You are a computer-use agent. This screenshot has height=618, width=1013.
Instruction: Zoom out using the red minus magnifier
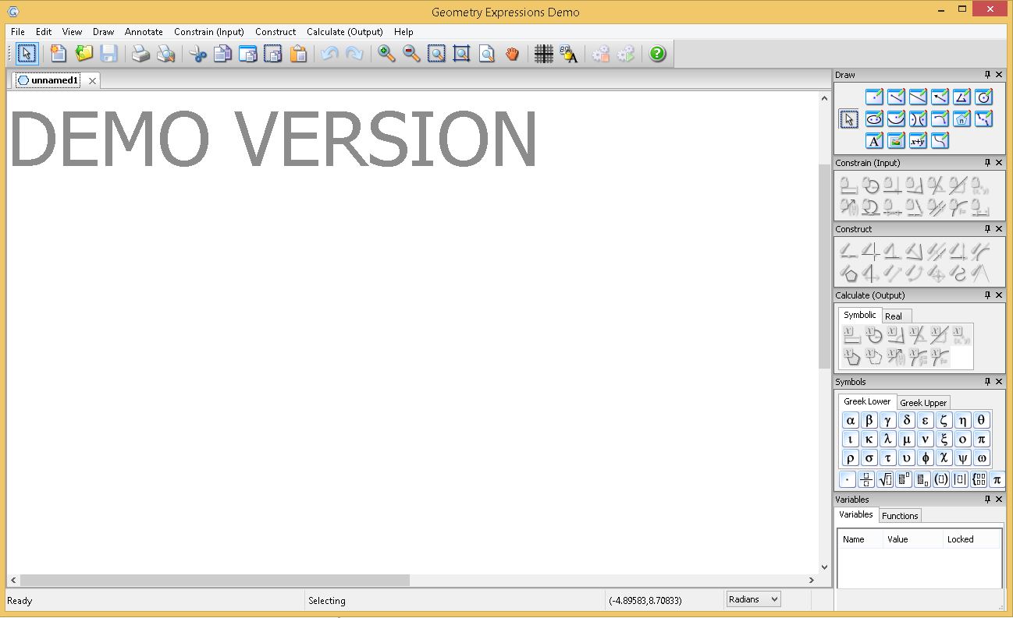coord(411,54)
